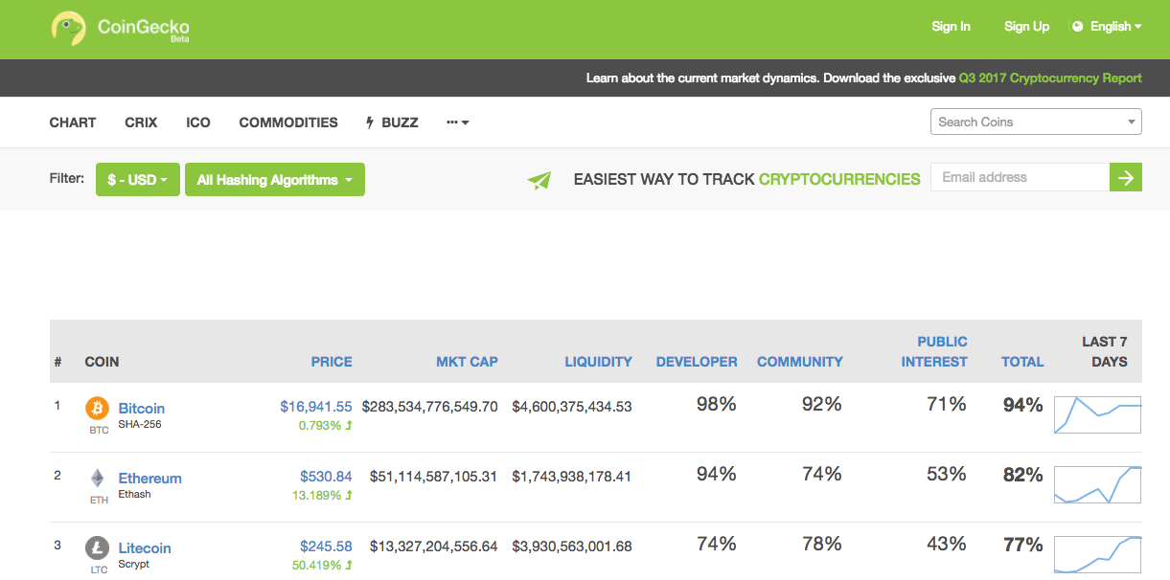Image resolution: width=1170 pixels, height=580 pixels.
Task: Click the paper plane icon
Action: coord(539,179)
